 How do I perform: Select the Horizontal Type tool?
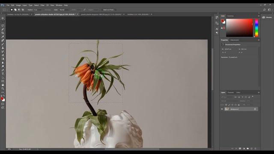(x=3, y=74)
